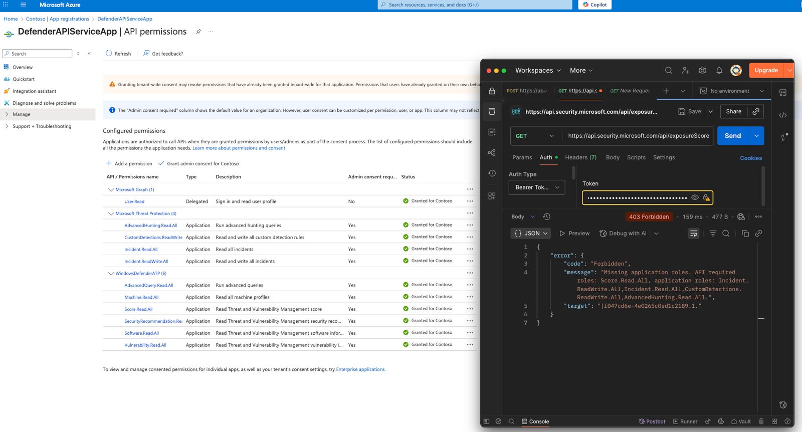The height and width of the screenshot is (432, 802).
Task: Collapse the Microsoft Threat Protection group
Action: 111,213
